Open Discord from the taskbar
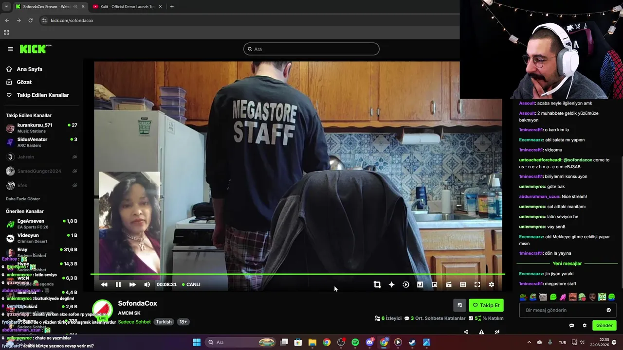Image resolution: width=623 pixels, height=350 pixels. [x=369, y=342]
